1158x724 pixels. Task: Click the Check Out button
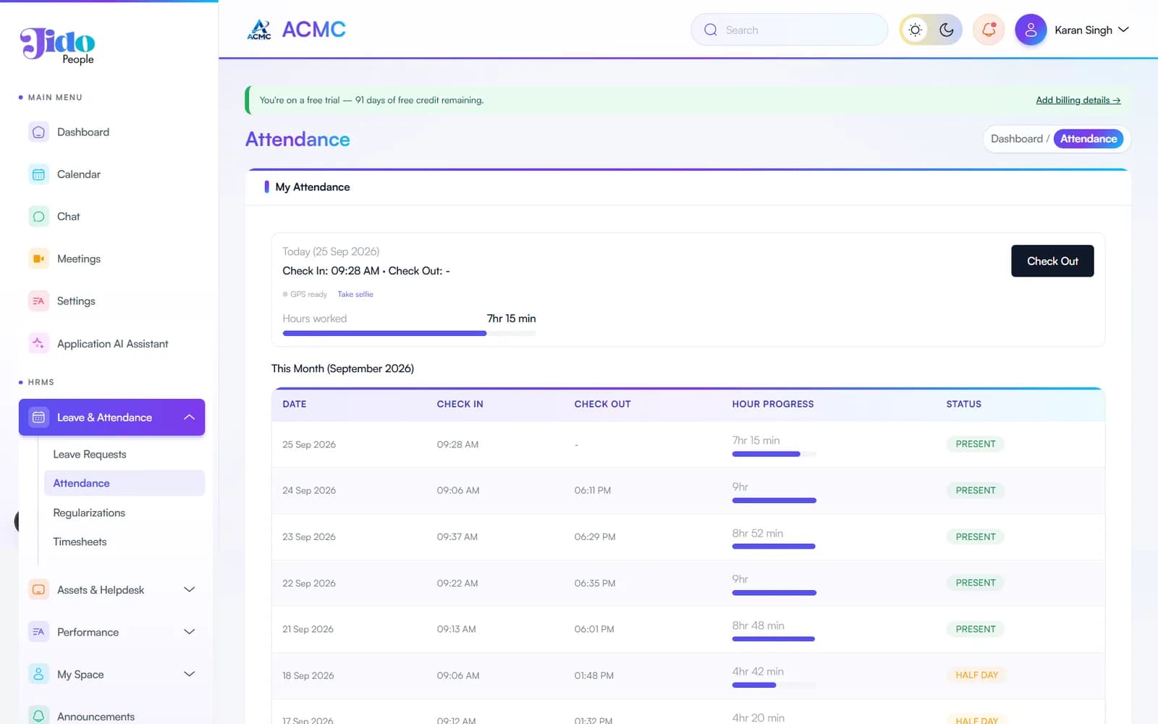(x=1052, y=261)
